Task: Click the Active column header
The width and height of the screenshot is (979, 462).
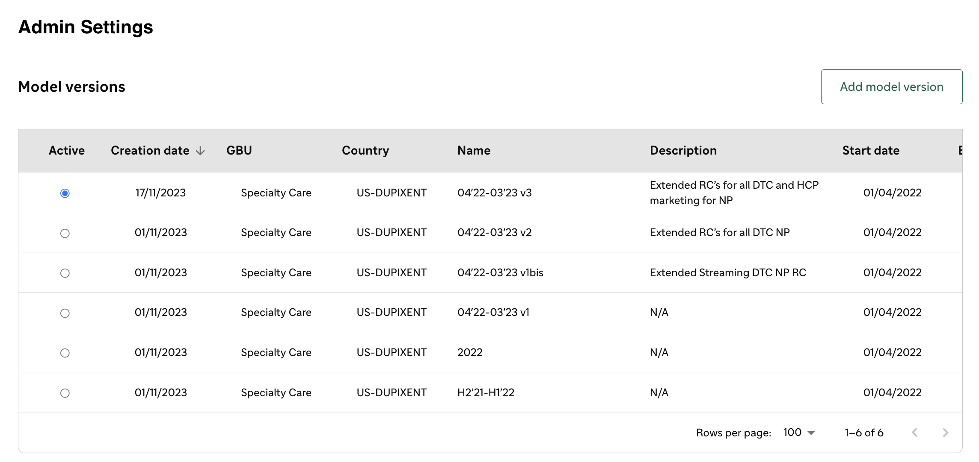Action: click(67, 150)
